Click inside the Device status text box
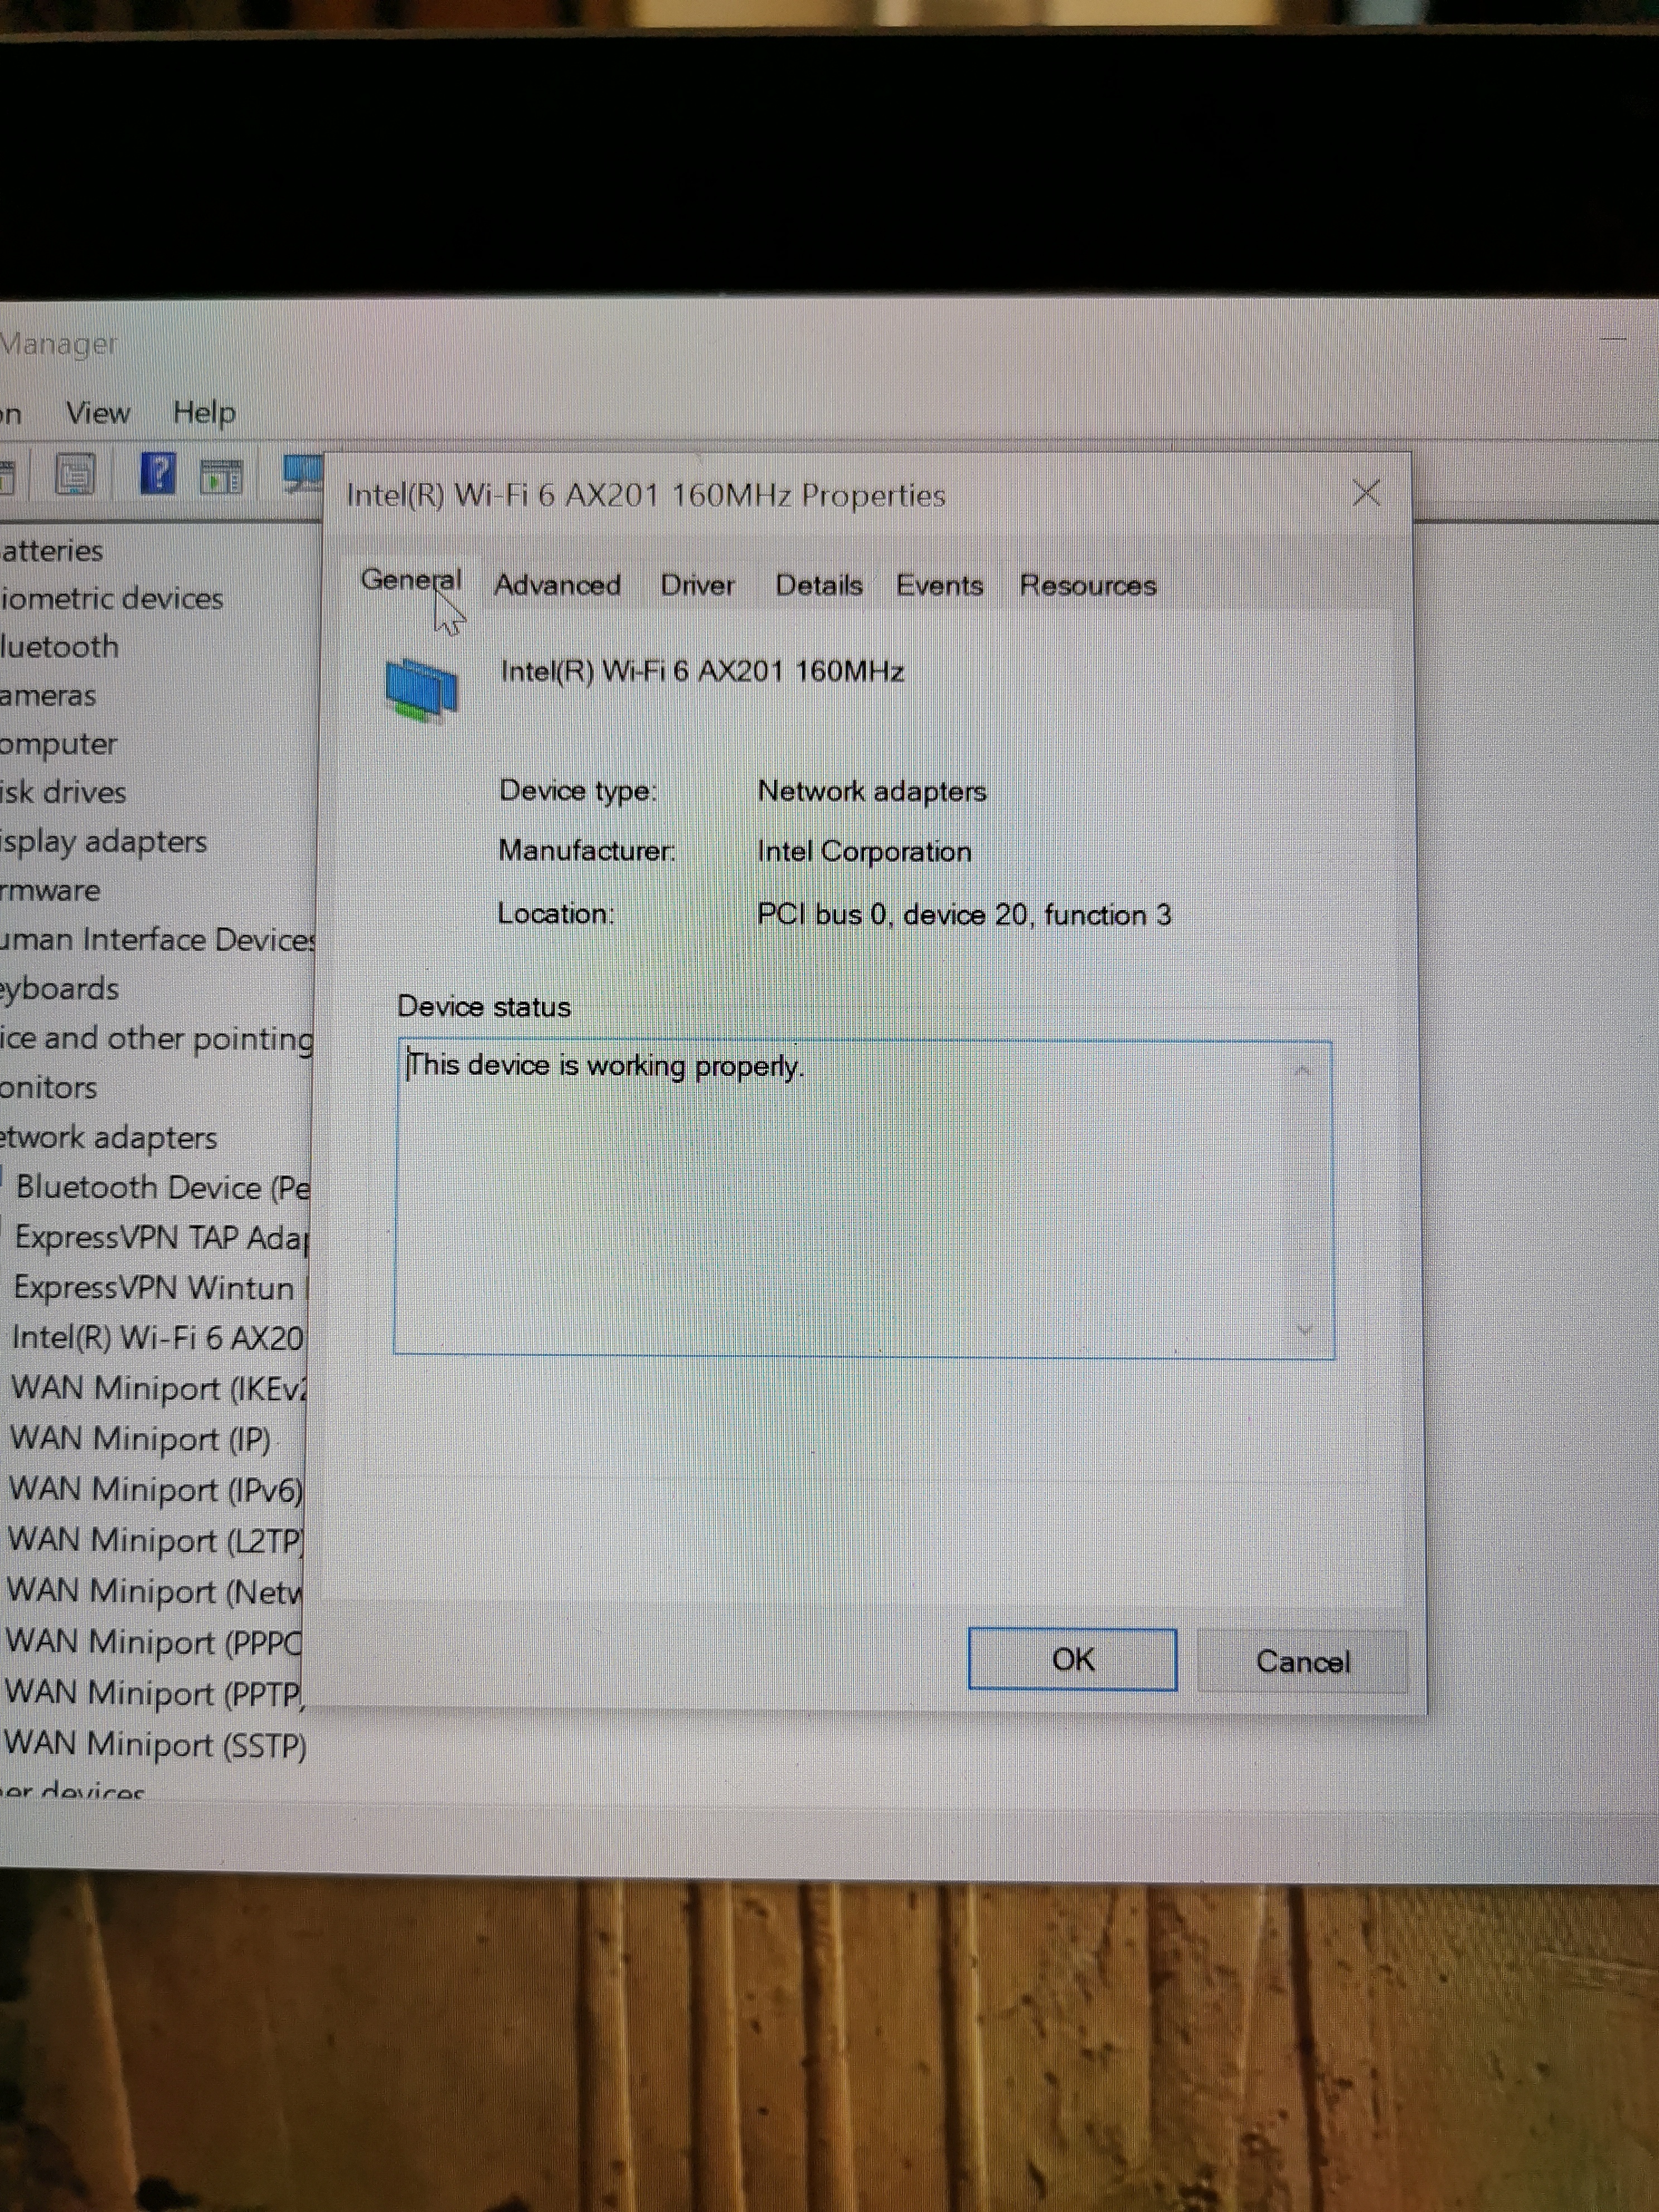 coord(863,1199)
